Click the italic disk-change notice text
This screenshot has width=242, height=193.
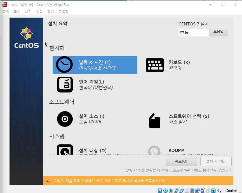pos(178,170)
